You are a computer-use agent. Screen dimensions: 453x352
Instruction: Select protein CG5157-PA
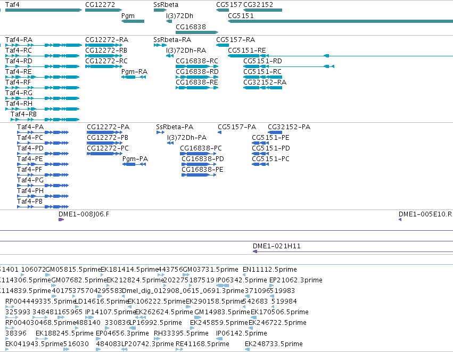tap(219, 132)
